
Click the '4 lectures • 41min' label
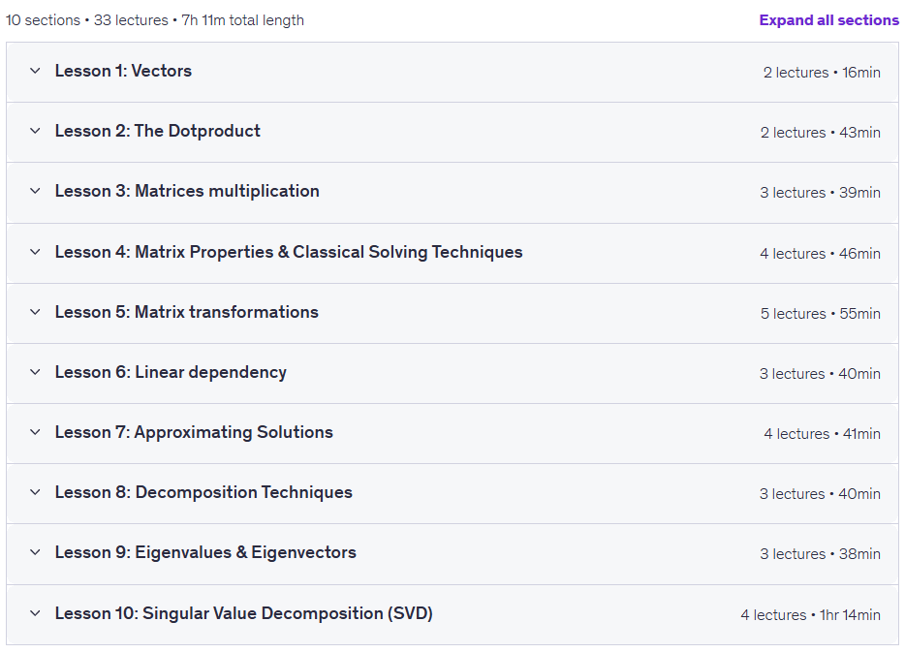coord(822,433)
